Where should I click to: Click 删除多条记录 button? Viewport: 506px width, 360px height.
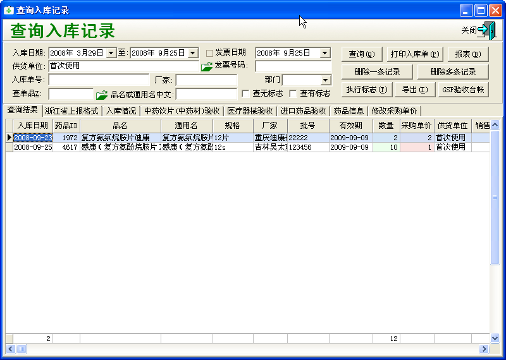(453, 72)
